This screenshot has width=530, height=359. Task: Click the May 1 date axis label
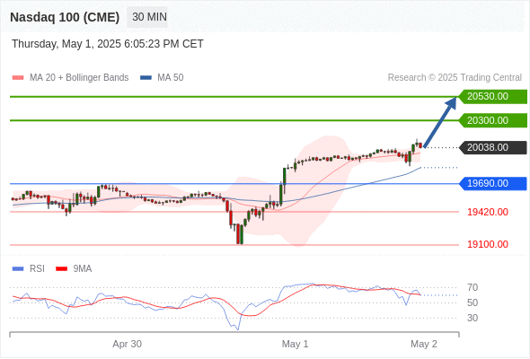[295, 344]
